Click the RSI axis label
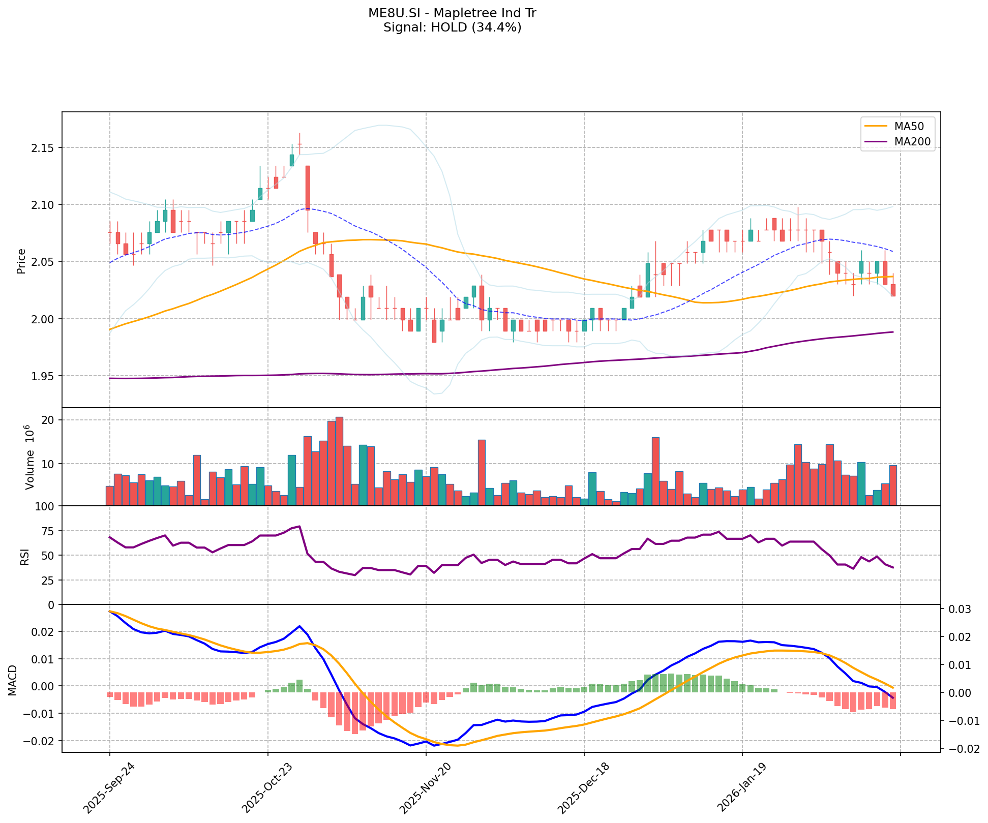Screen dimensions: 988x823 24,556
